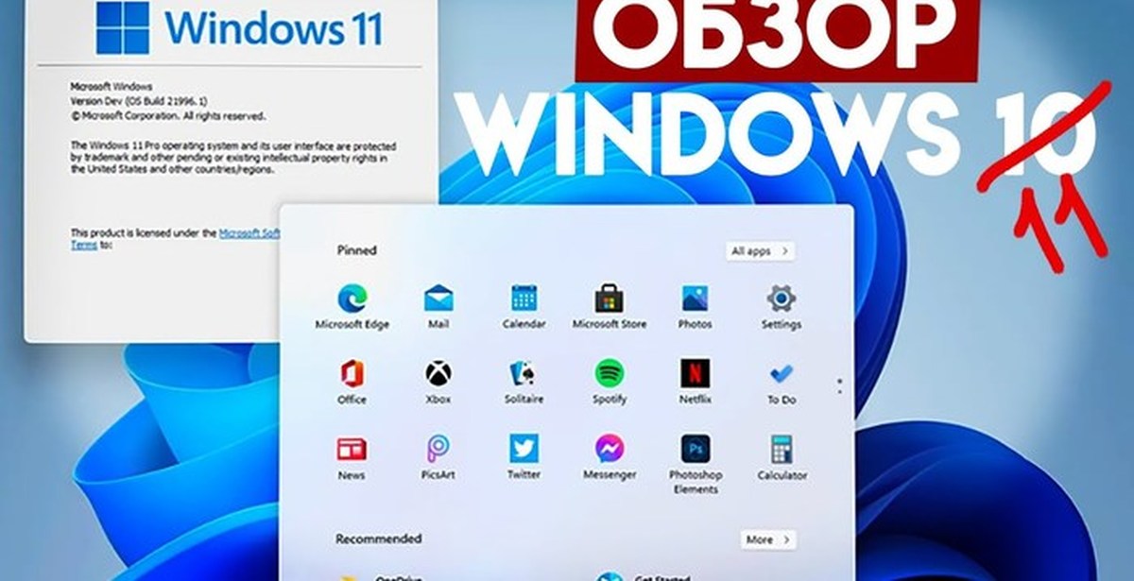Screen dimensions: 1134x581
Task: Launch Messenger app icon
Action: pyautogui.click(x=610, y=449)
